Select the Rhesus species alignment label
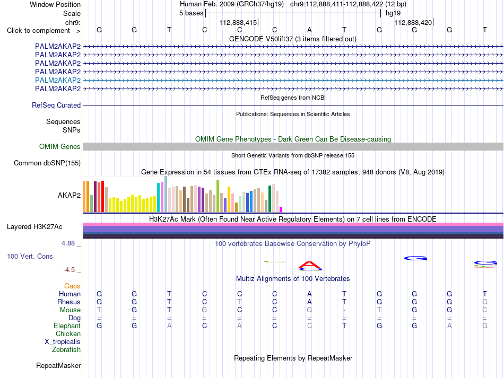 [69, 302]
